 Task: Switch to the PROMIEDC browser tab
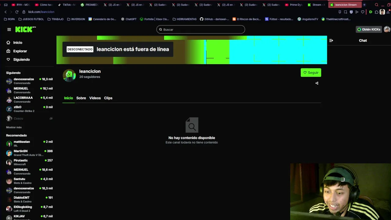(x=90, y=5)
